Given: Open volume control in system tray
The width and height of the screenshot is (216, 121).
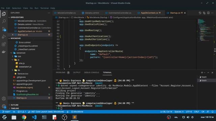Looking at the screenshot, I should click(x=188, y=117).
